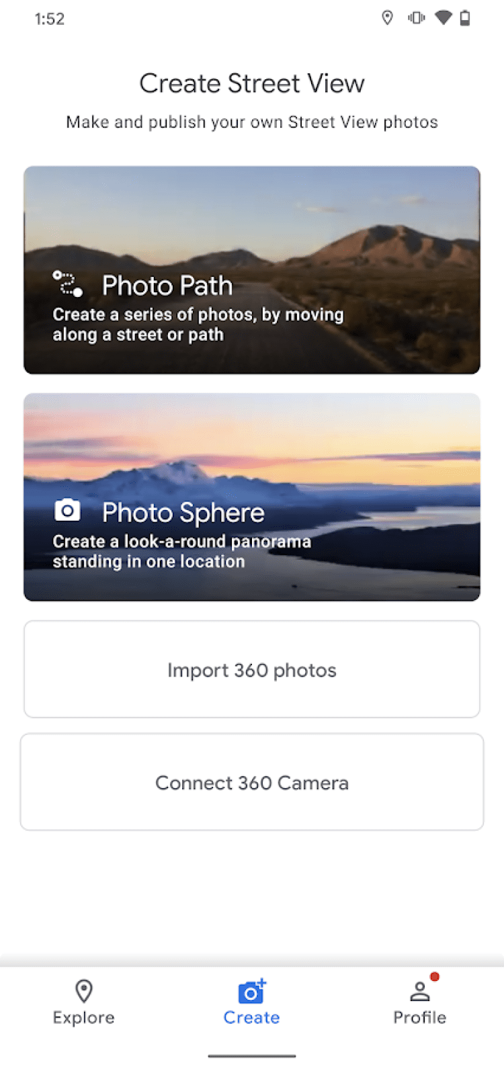Select the Create tab label
The height and width of the screenshot is (1065, 504).
[251, 1017]
